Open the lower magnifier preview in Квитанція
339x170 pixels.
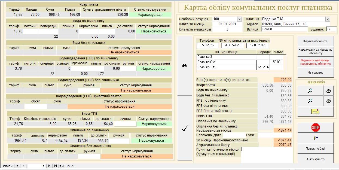[310, 101]
